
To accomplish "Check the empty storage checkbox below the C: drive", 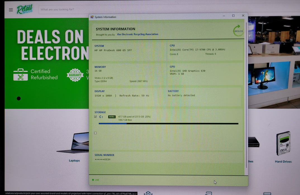I will coord(95,133).
